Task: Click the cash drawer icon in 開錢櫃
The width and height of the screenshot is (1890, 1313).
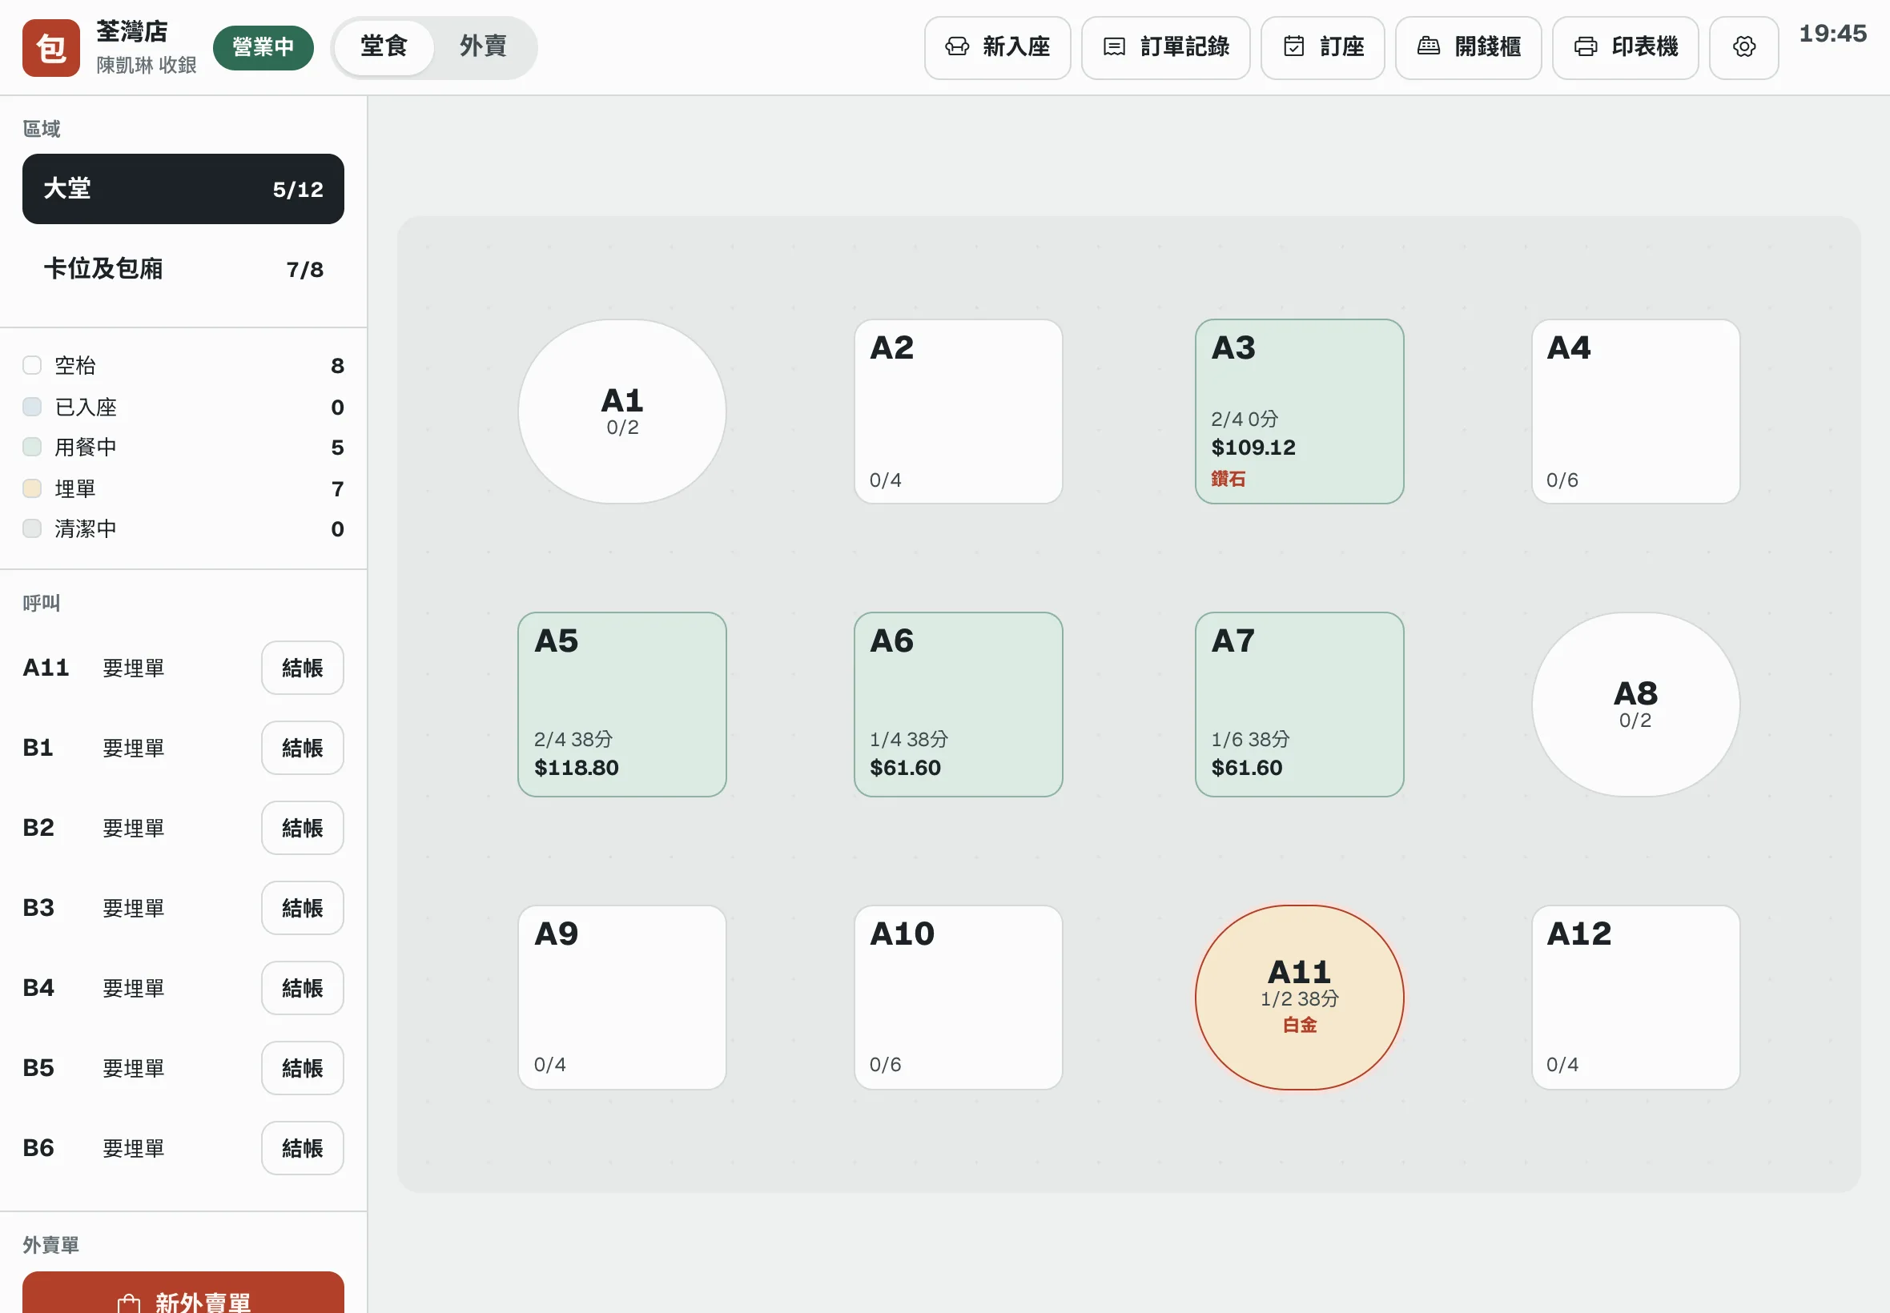Action: [1429, 47]
